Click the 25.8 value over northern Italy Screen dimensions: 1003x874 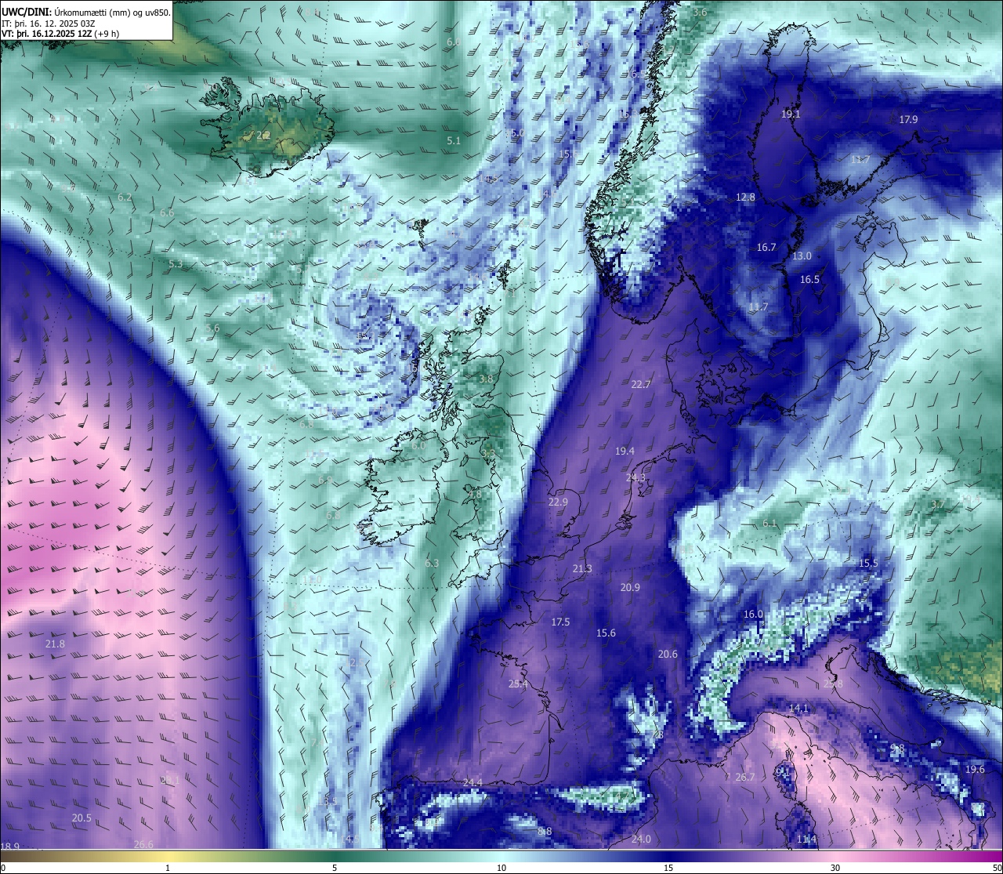833,684
